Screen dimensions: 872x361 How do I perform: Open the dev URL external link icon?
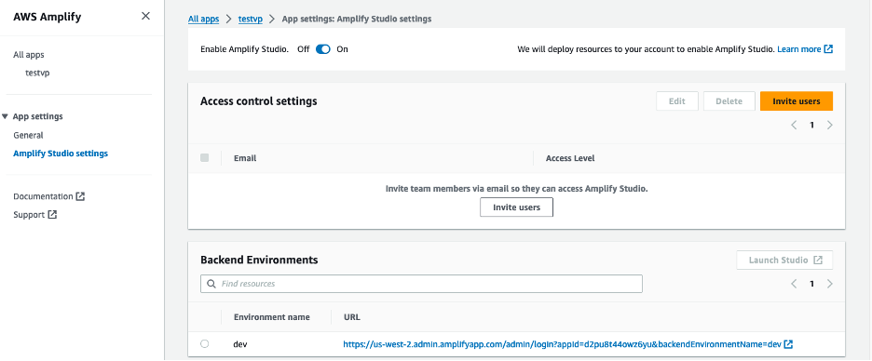pyautogui.click(x=788, y=344)
